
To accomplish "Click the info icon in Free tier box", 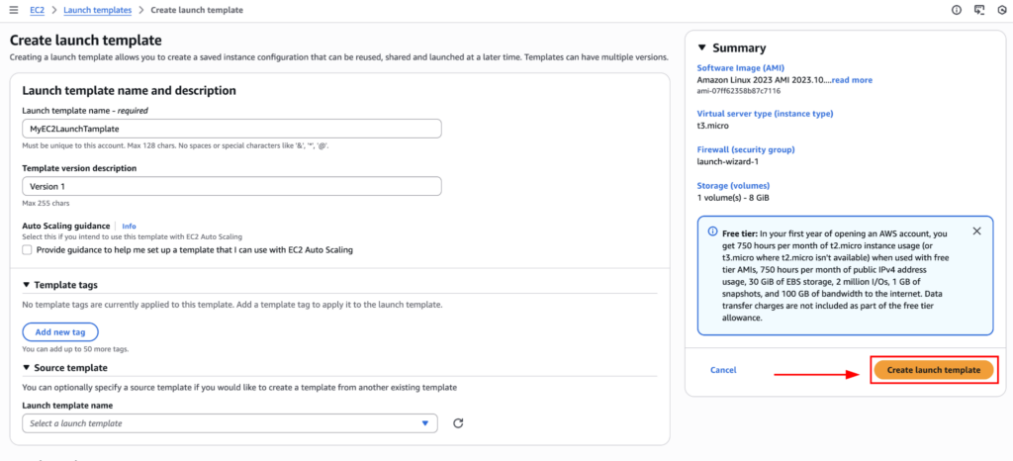I will (x=712, y=231).
